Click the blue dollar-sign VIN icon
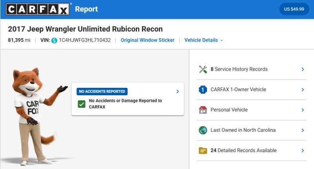Image resolution: width=314 pixels, height=169 pixels. [x=54, y=40]
